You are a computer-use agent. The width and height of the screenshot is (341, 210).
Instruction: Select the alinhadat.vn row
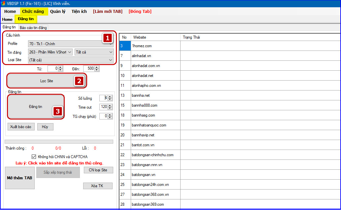[x=230, y=56]
